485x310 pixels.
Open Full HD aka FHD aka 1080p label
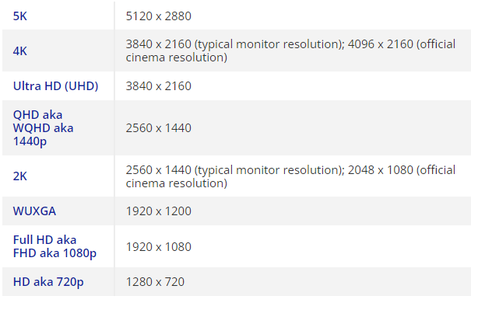(x=54, y=247)
